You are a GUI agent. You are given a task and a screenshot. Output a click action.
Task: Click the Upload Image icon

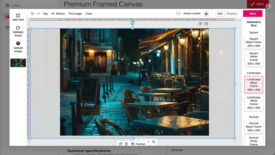[18, 43]
